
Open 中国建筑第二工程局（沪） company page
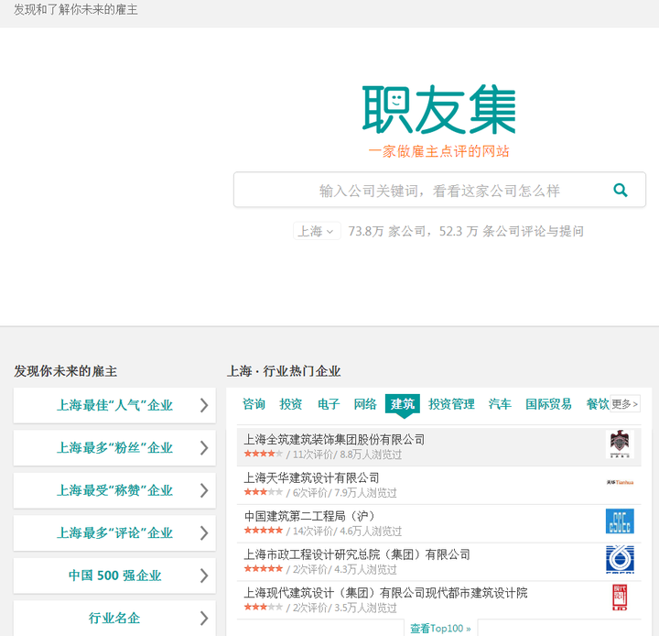click(x=309, y=516)
